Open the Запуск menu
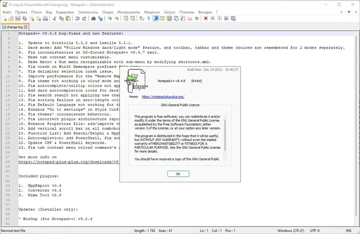 170,12
